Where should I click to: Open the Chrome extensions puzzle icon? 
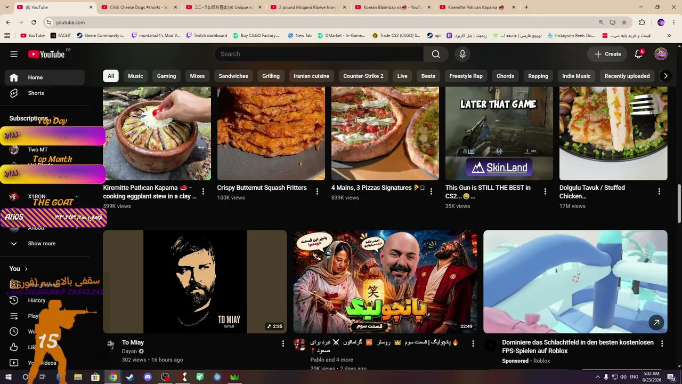642,22
